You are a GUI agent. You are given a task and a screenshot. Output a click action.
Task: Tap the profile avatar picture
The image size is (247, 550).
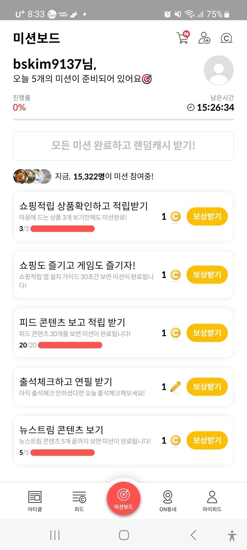pyautogui.click(x=219, y=70)
